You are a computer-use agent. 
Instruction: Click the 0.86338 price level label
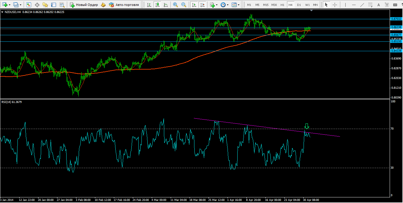click(x=396, y=27)
